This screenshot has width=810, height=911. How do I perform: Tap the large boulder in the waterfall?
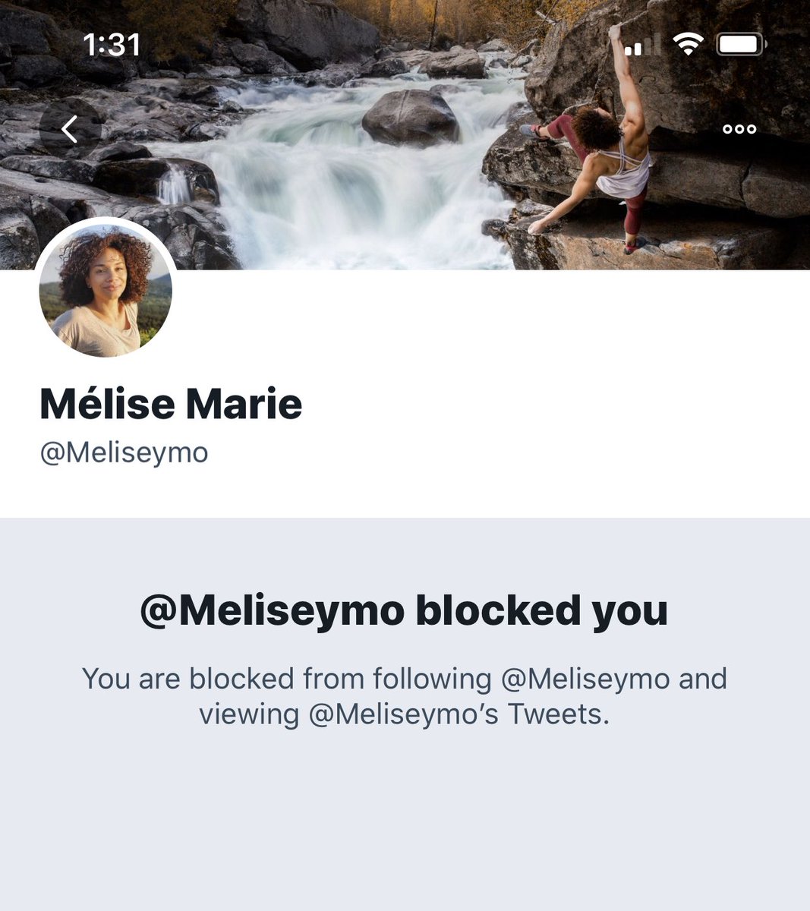click(411, 117)
